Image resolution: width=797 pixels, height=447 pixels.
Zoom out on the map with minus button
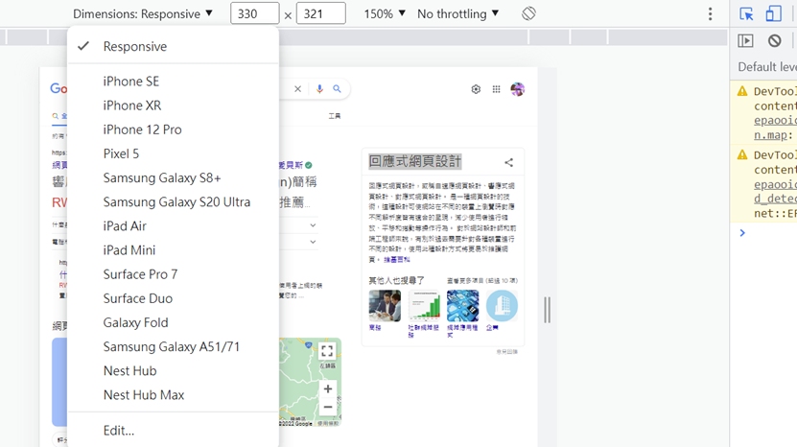click(328, 407)
